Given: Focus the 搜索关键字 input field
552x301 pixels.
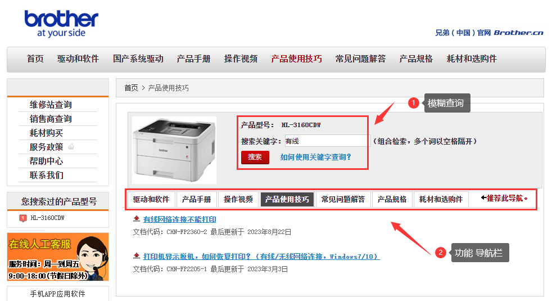Looking at the screenshot, I should pyautogui.click(x=325, y=141).
